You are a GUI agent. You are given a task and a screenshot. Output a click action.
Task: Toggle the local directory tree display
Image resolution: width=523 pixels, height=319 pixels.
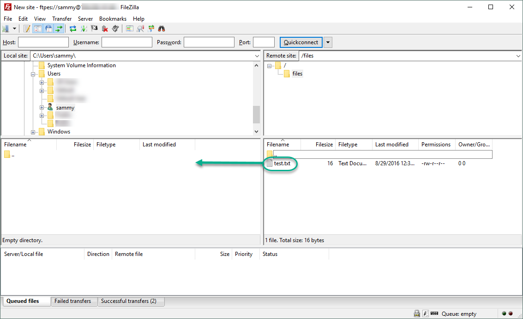click(38, 29)
